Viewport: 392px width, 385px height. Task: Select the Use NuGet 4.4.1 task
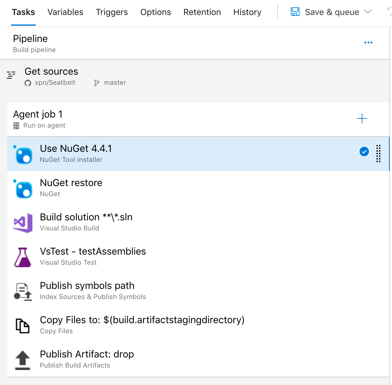(198, 154)
